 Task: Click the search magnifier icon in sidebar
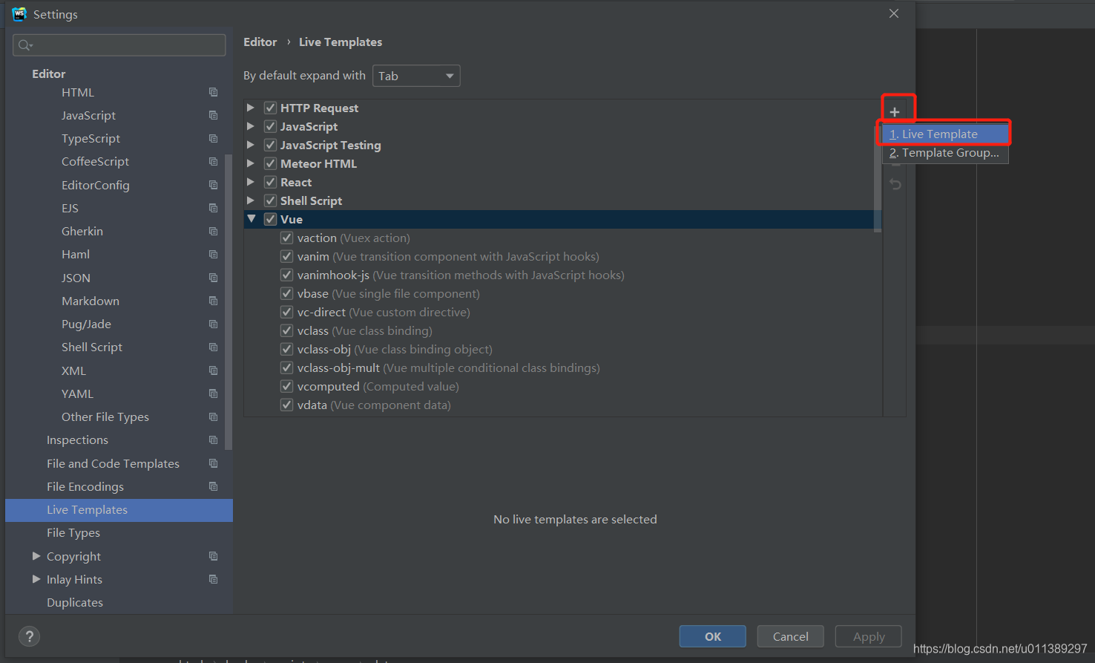point(25,45)
